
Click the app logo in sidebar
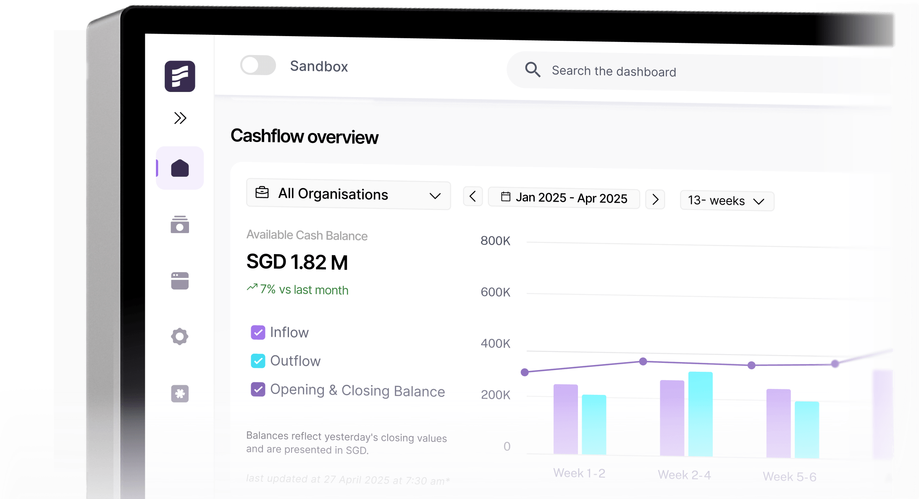tap(180, 76)
